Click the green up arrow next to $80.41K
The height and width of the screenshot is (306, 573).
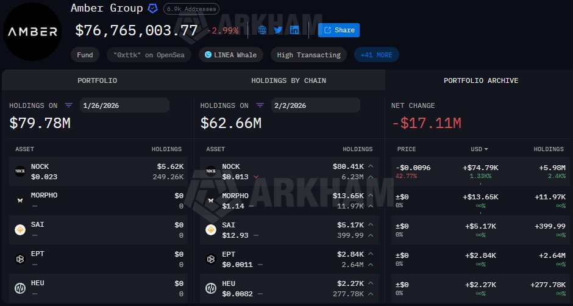point(371,166)
